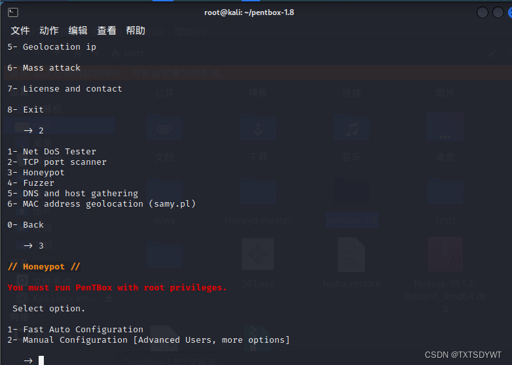Click the line '4- Fuzzer'
The width and height of the screenshot is (512, 365).
click(31, 183)
